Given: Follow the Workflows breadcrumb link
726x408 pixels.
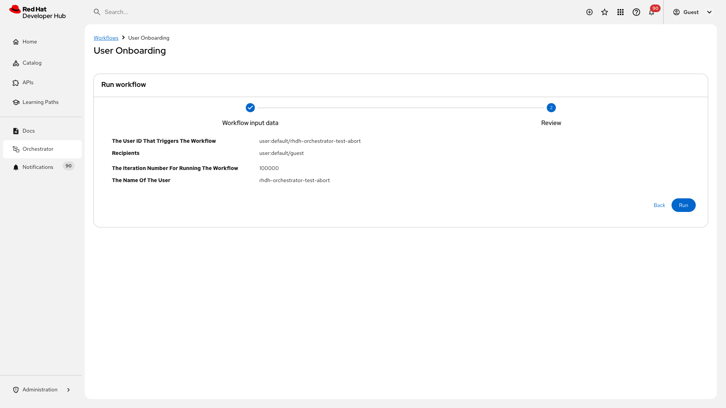Looking at the screenshot, I should [106, 38].
